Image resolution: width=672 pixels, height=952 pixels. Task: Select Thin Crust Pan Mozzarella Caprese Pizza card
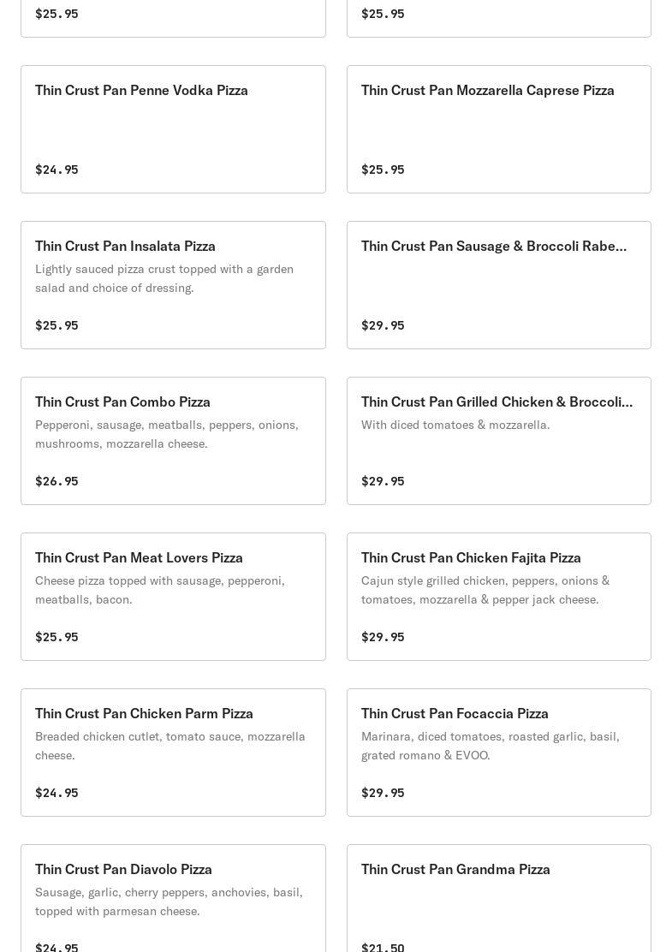(x=487, y=91)
